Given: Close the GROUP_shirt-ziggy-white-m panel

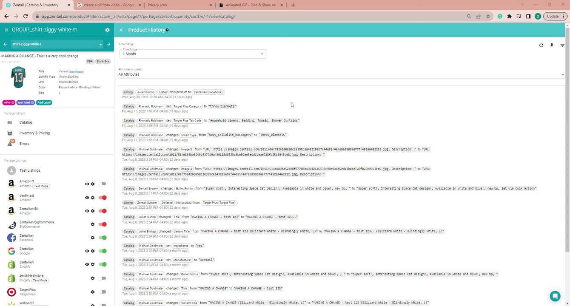Looking at the screenshot, I should [6, 30].
